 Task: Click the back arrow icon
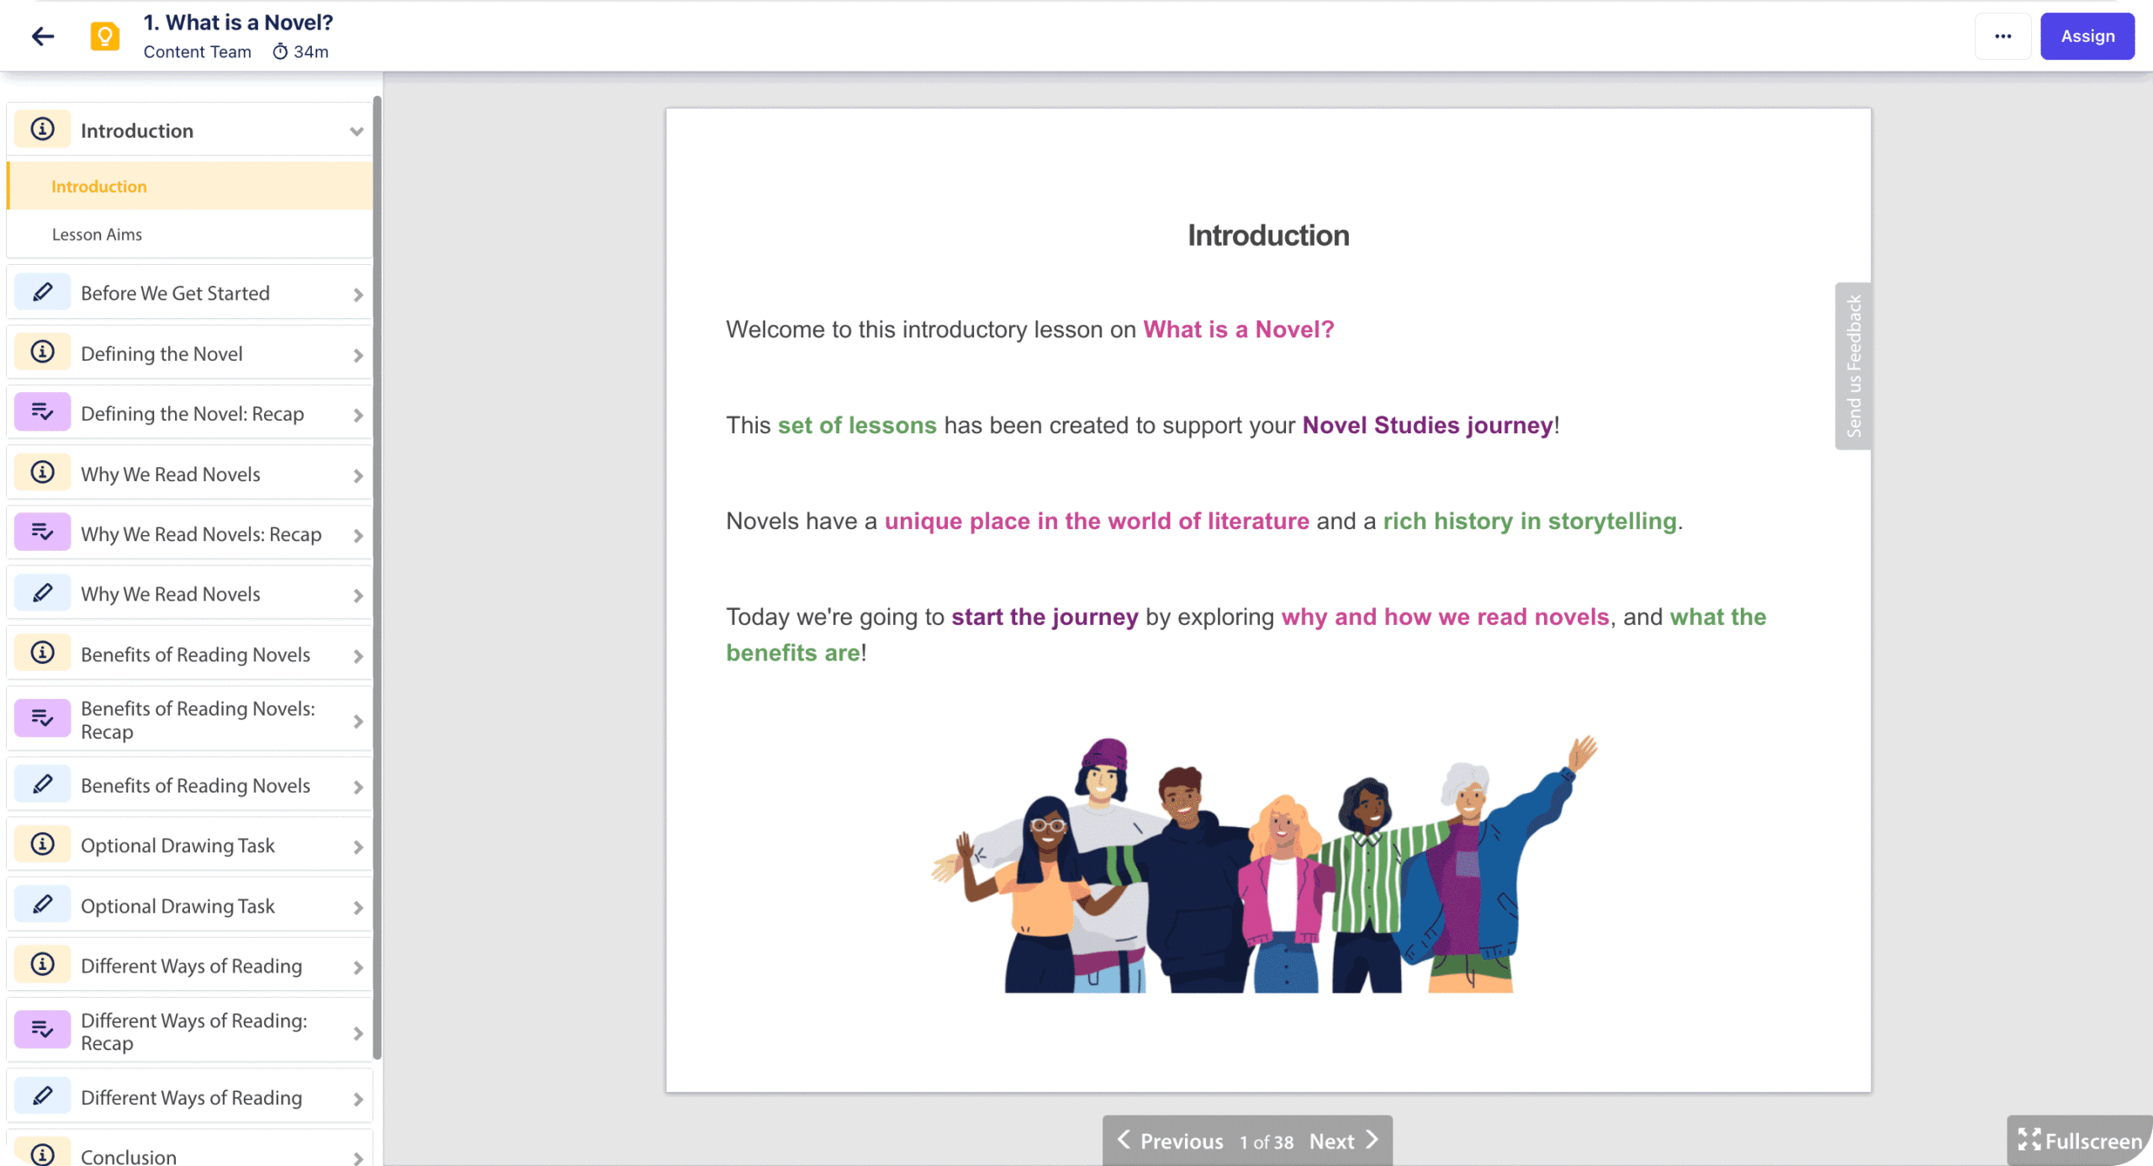[43, 36]
